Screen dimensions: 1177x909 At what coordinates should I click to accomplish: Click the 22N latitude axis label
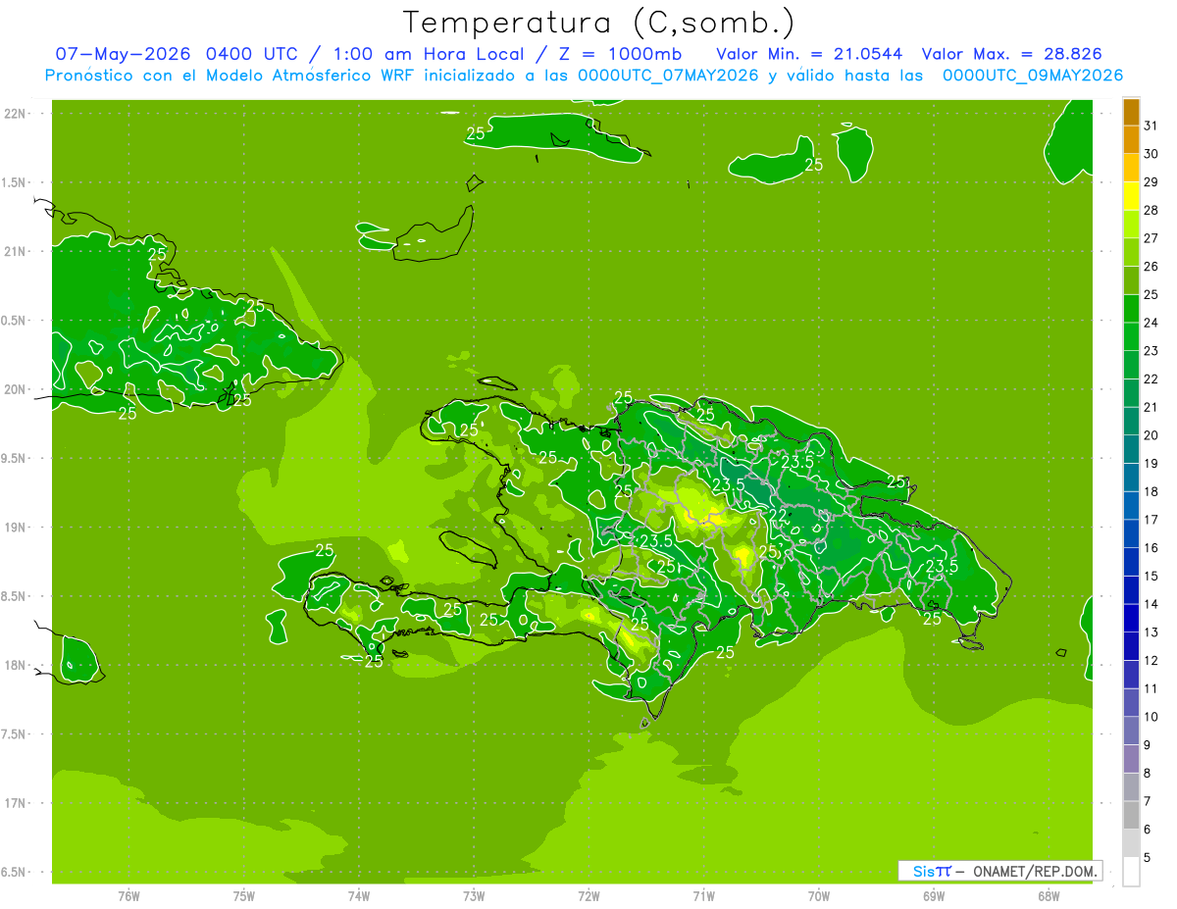pyautogui.click(x=16, y=114)
